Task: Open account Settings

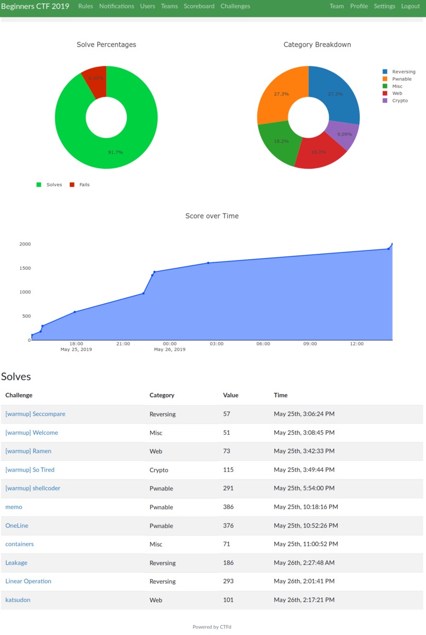Action: [384, 6]
